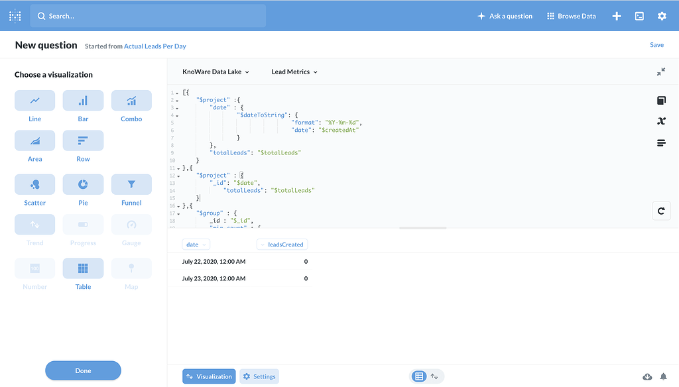Select Area visualization
Viewport: 679px width, 387px height.
pos(34,140)
